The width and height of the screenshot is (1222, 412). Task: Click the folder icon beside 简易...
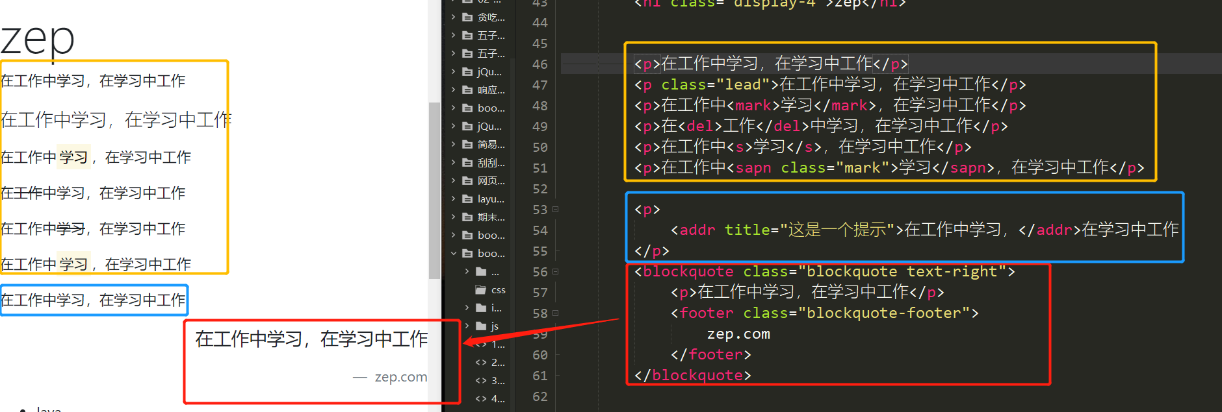click(467, 145)
